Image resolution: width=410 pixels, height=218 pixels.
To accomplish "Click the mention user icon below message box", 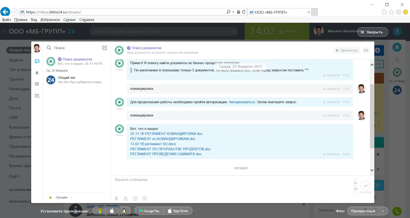I will (126, 198).
